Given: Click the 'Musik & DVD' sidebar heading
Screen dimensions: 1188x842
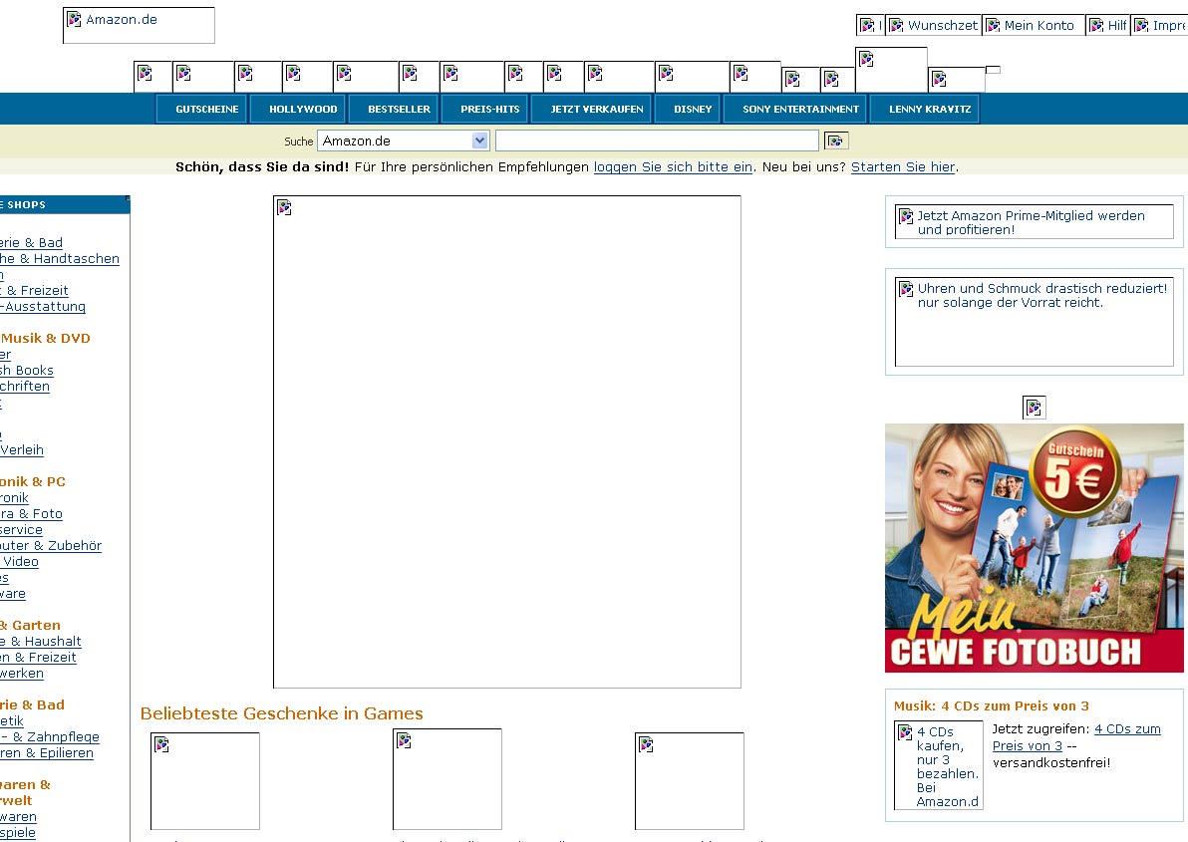Looking at the screenshot, I should click(46, 339).
